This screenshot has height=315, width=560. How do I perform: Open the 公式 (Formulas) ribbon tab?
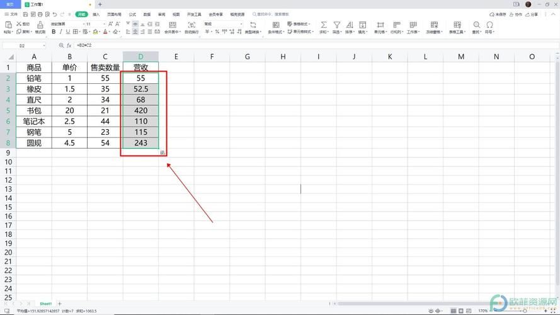(132, 14)
